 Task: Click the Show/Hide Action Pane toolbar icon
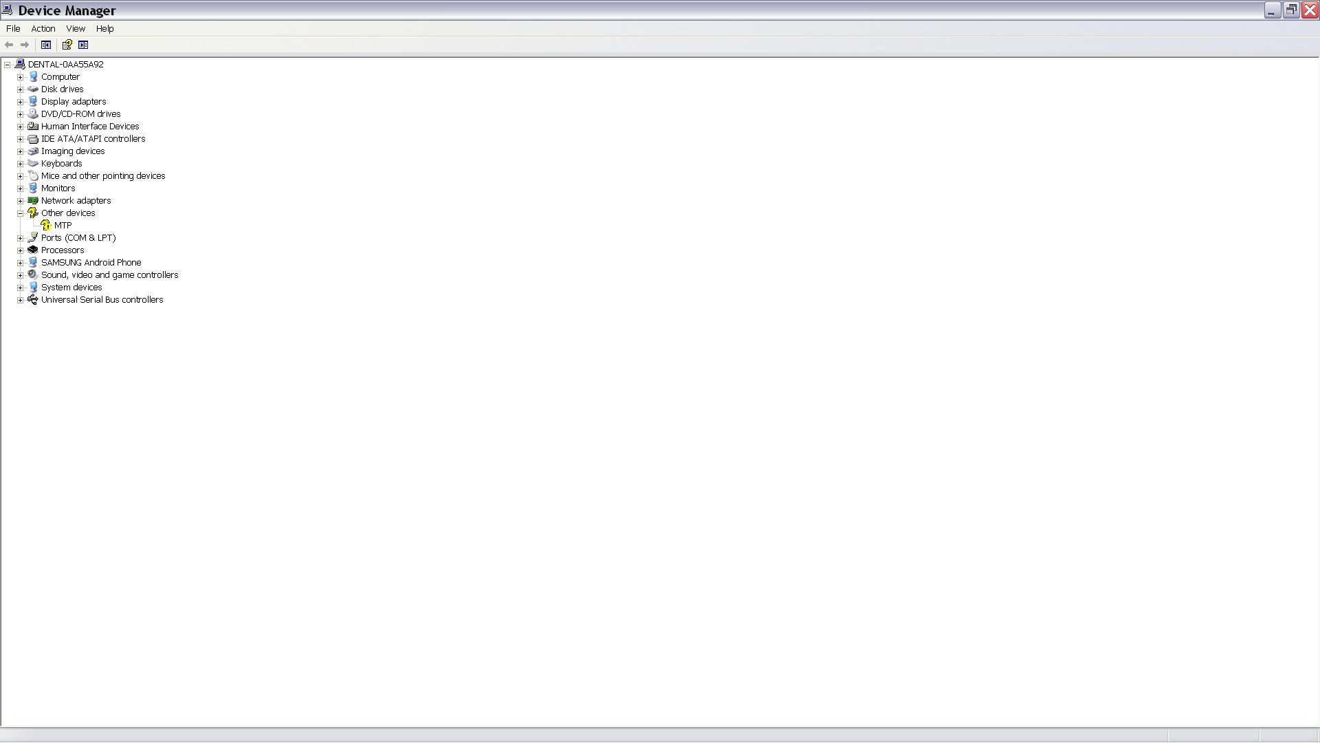83,45
